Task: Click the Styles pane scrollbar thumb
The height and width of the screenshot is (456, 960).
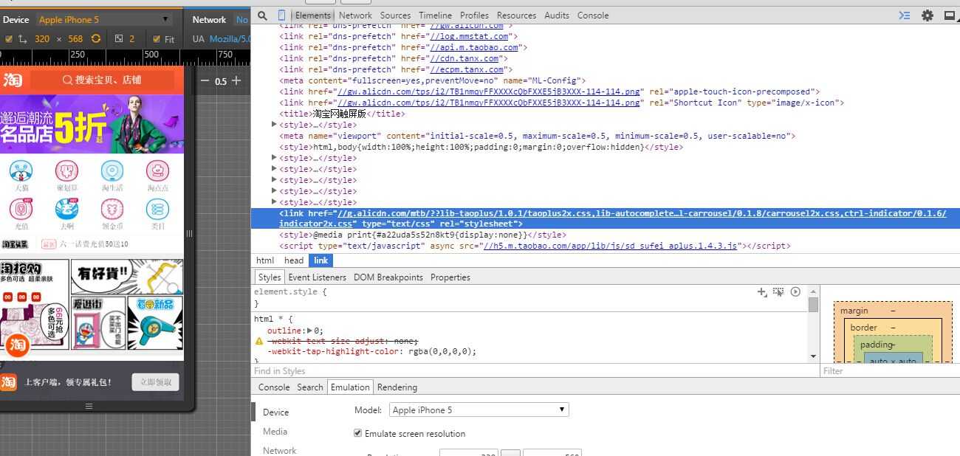Action: (814, 305)
